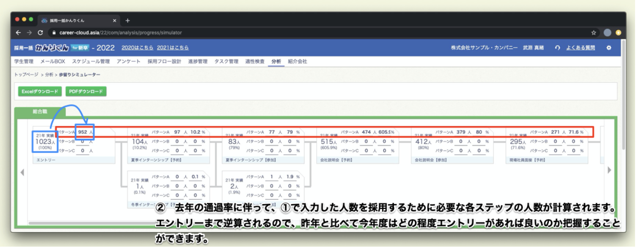Screen dimensions: 636x249
Task: Open a new browser tab
Action: tap(128, 21)
